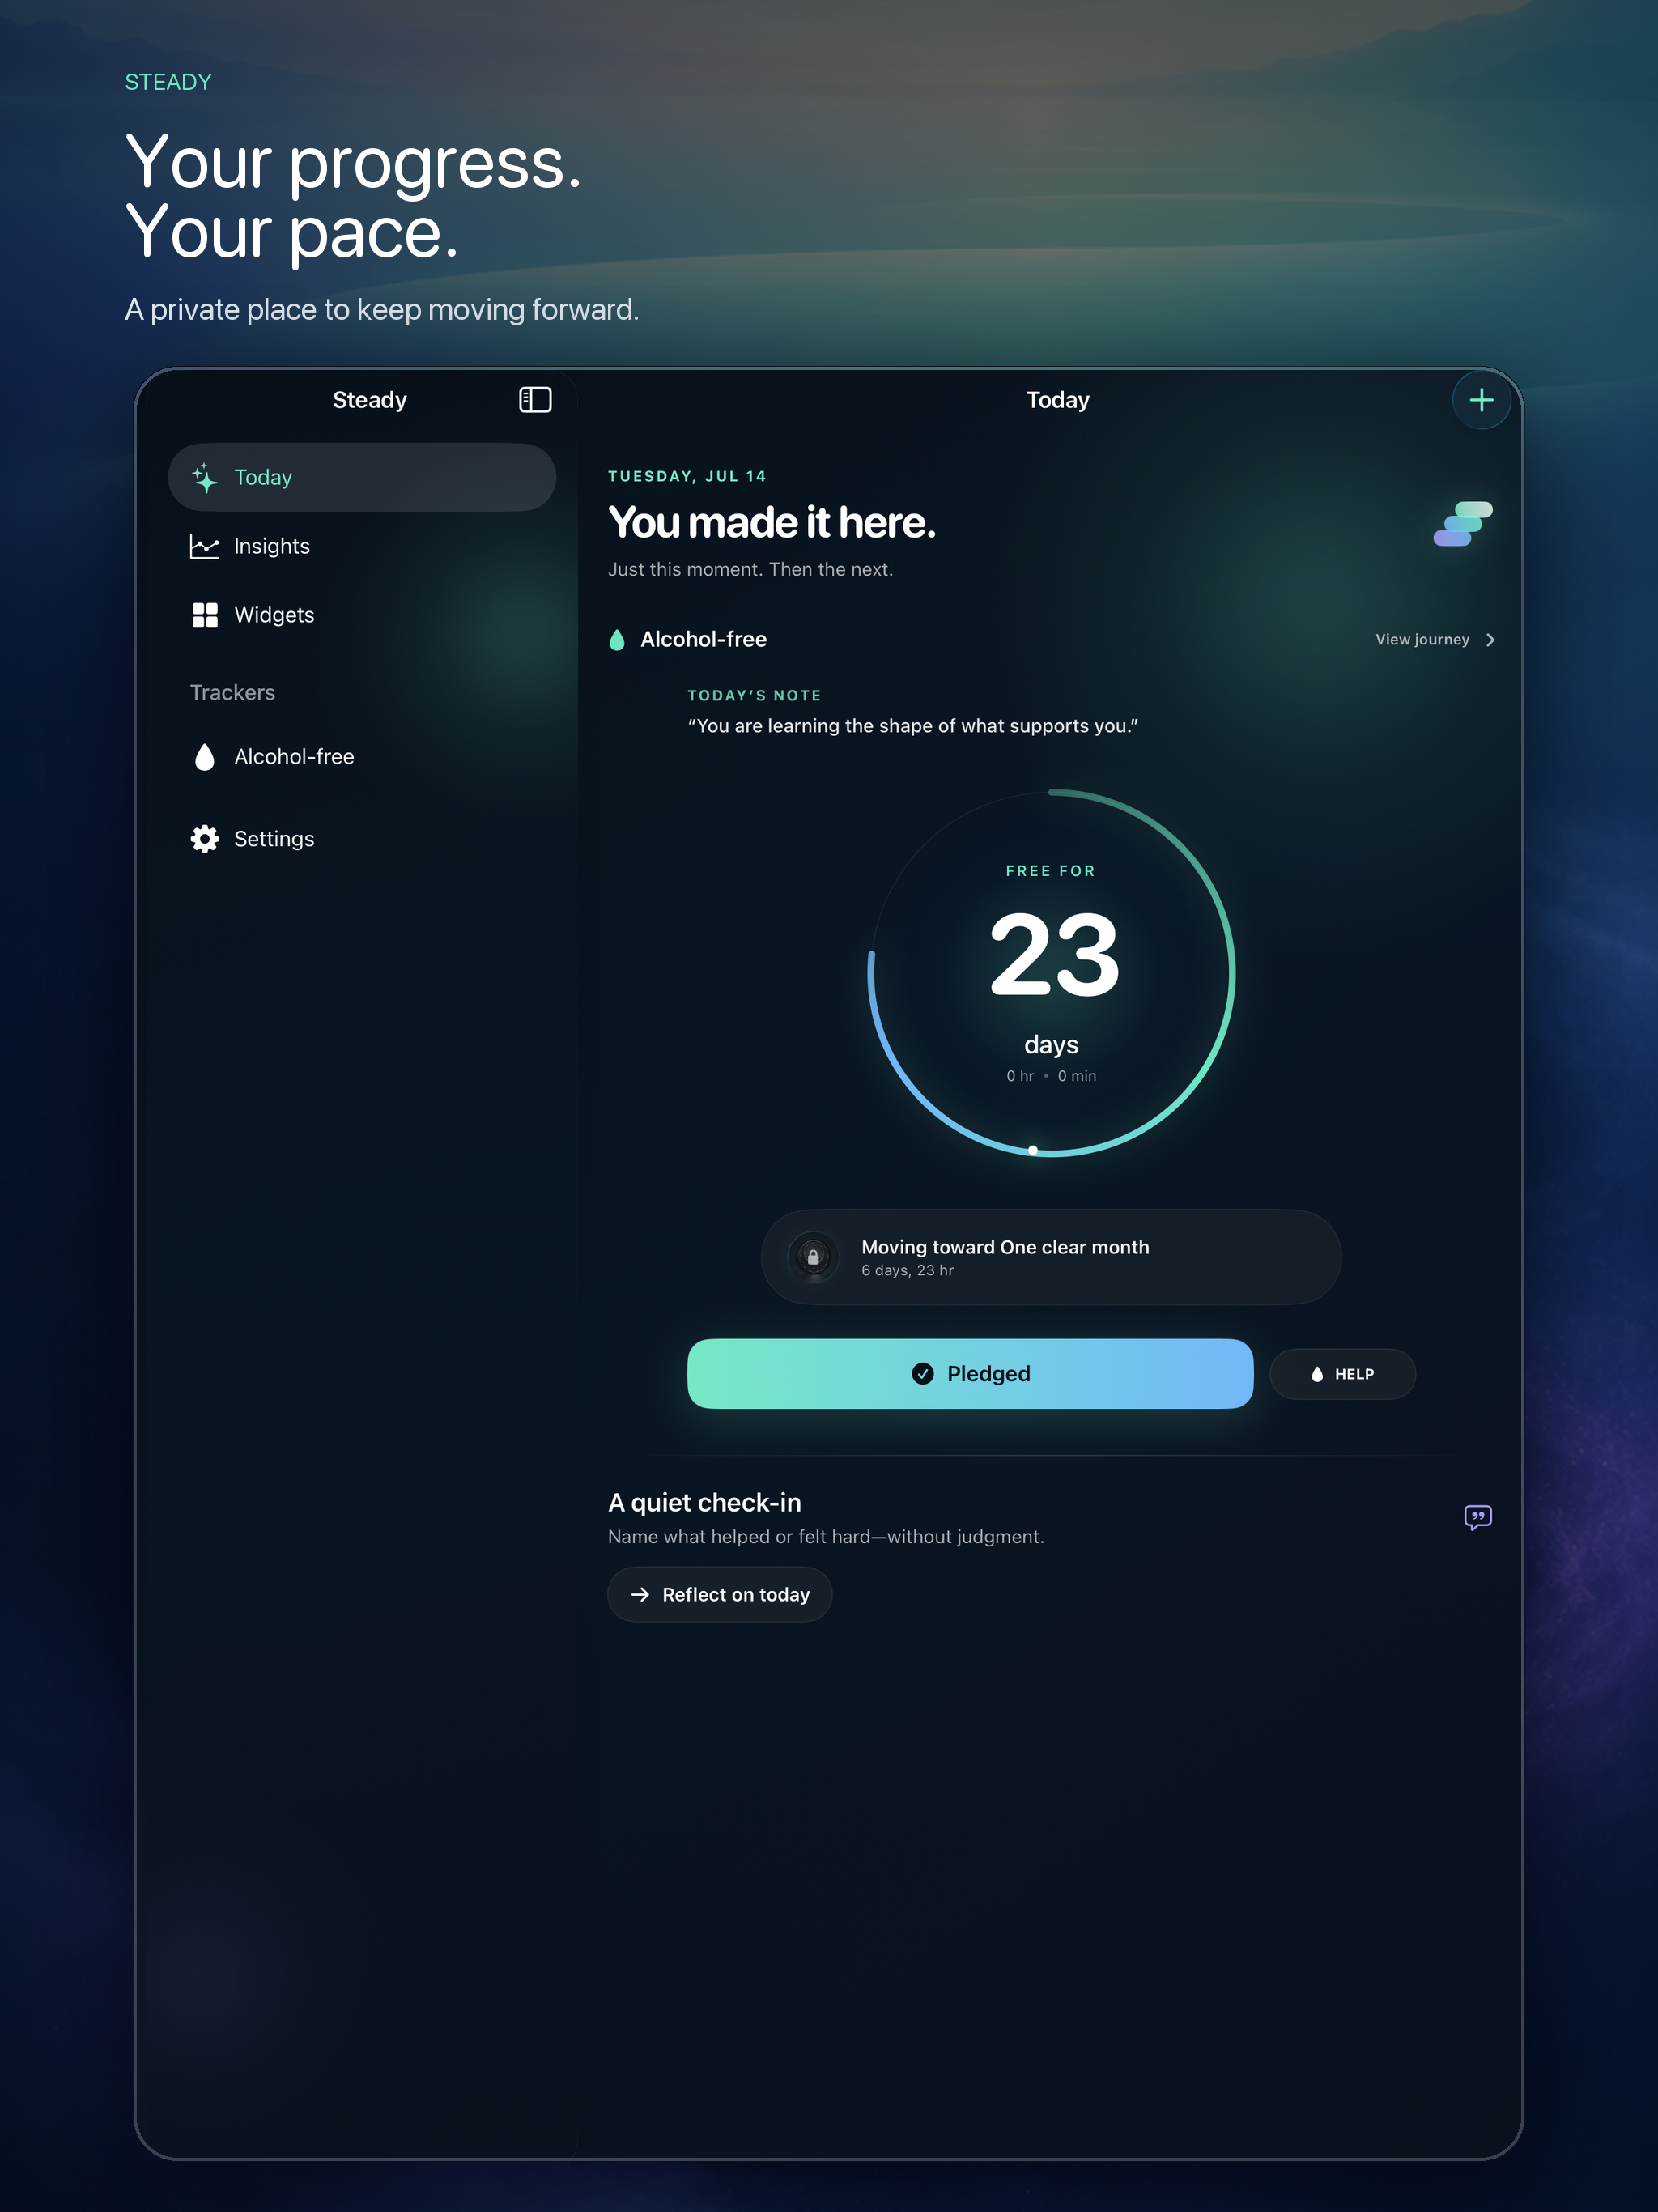Screen dimensions: 1658x2212
Task: Click the Today header title
Action: click(x=1057, y=400)
